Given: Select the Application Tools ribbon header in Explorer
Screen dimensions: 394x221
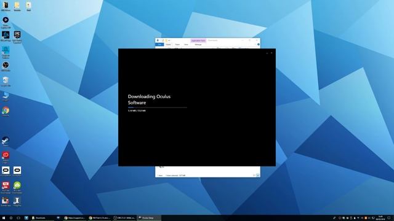Looking at the screenshot, I should coord(198,41).
